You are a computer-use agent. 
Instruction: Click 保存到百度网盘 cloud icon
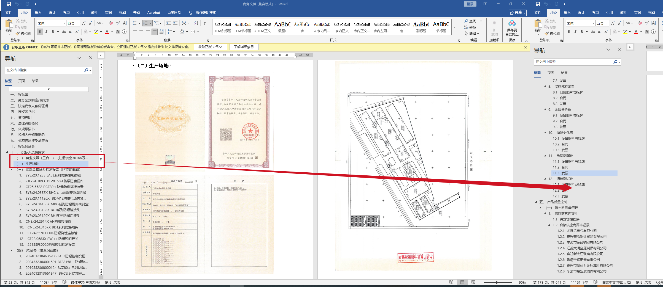512,23
